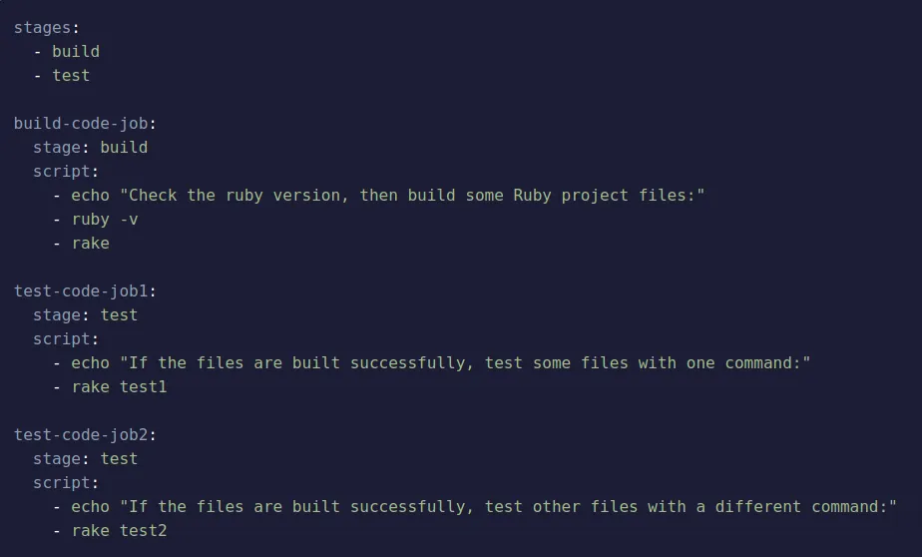
Task: Click "script:" under test-code-job2
Action: 66,482
